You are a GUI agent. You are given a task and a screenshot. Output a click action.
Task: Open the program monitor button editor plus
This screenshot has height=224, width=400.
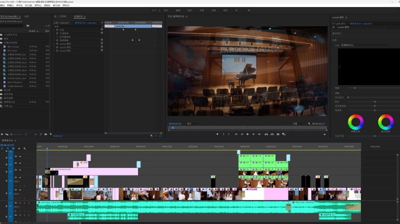(x=325, y=134)
